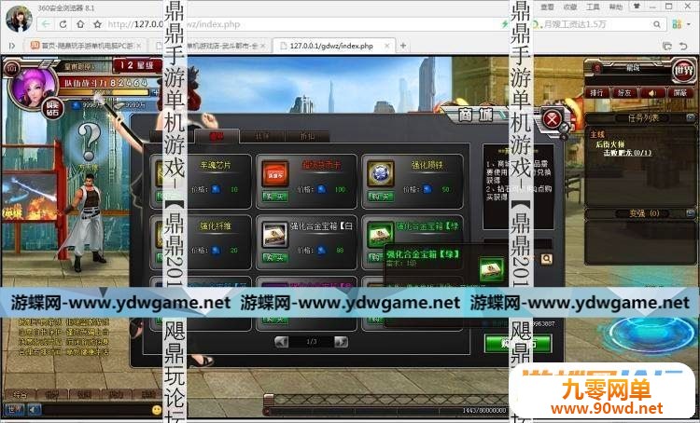Screen dimensions: 700x423
Task: Select the red card item icon in shop
Action: pos(275,174)
